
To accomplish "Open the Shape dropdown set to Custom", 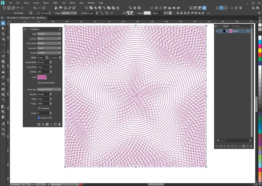I will pyautogui.click(x=69, y=13).
